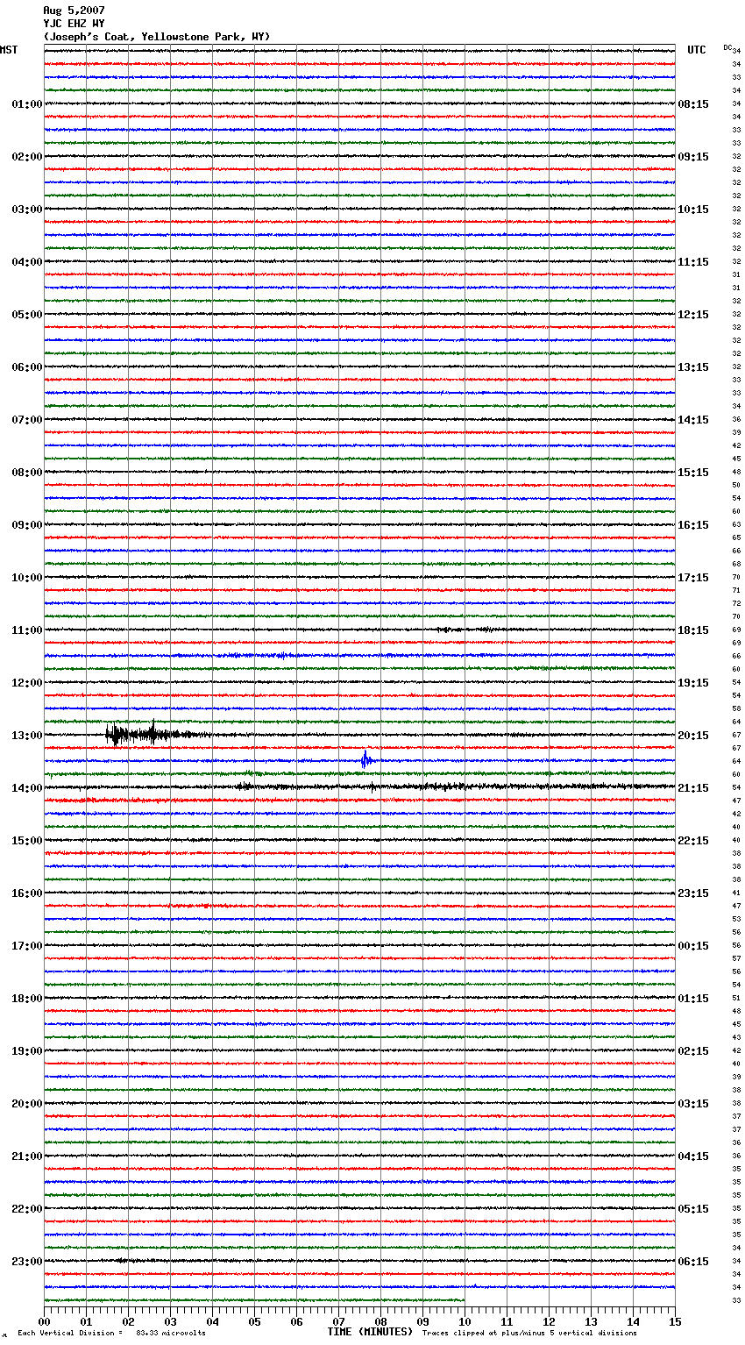
Task: Click the 16:00 MST time label
Action: coord(27,893)
